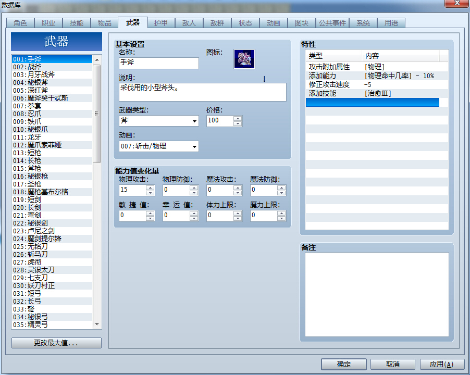The height and width of the screenshot is (375, 470).
Task: Decrease 魔力上限 with the down arrow
Action: [281, 218]
